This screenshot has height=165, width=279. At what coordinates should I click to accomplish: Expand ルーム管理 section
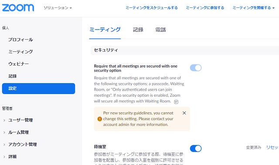pyautogui.click(x=18, y=132)
